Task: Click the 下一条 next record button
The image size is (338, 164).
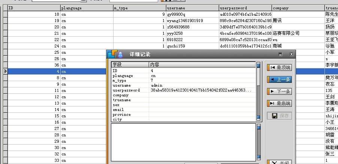Action: tap(279, 92)
